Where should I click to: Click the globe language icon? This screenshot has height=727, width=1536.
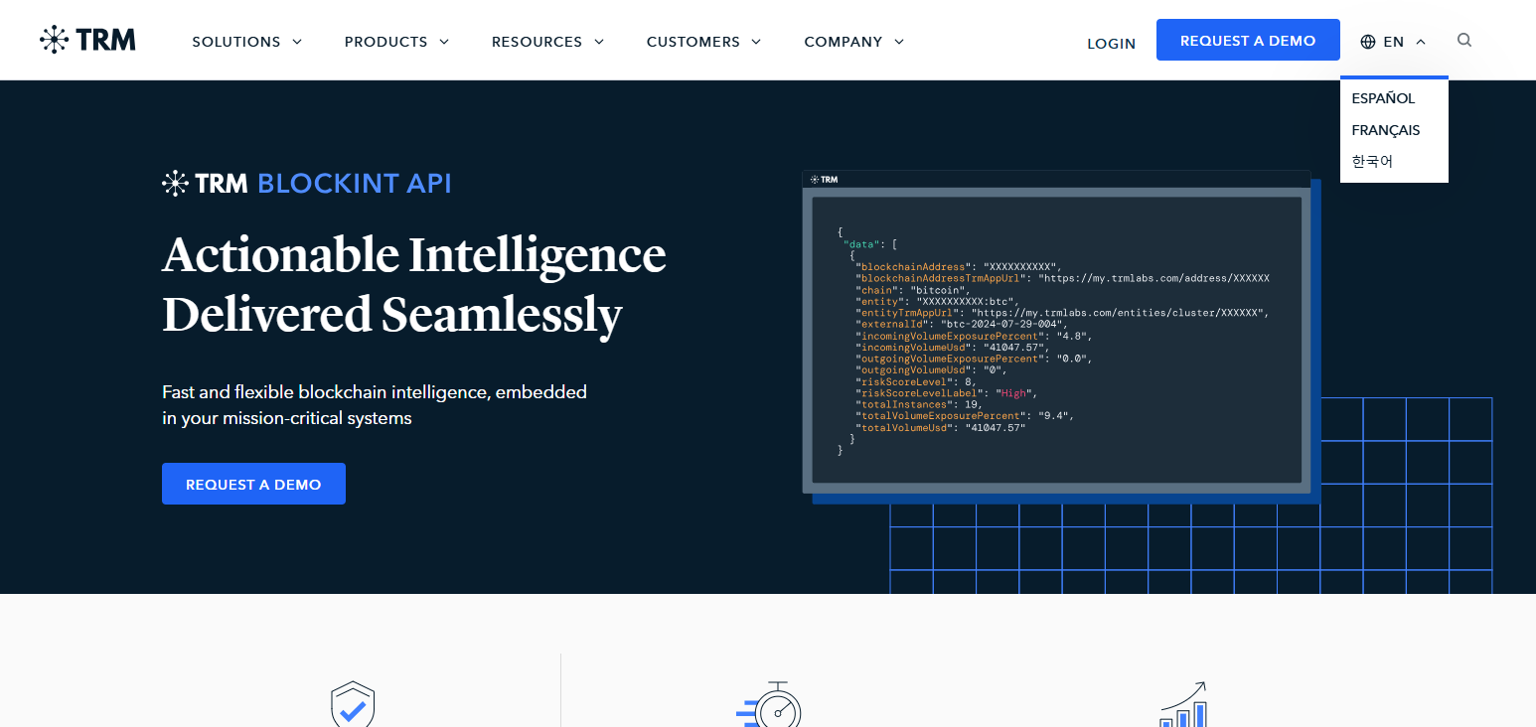pyautogui.click(x=1368, y=42)
